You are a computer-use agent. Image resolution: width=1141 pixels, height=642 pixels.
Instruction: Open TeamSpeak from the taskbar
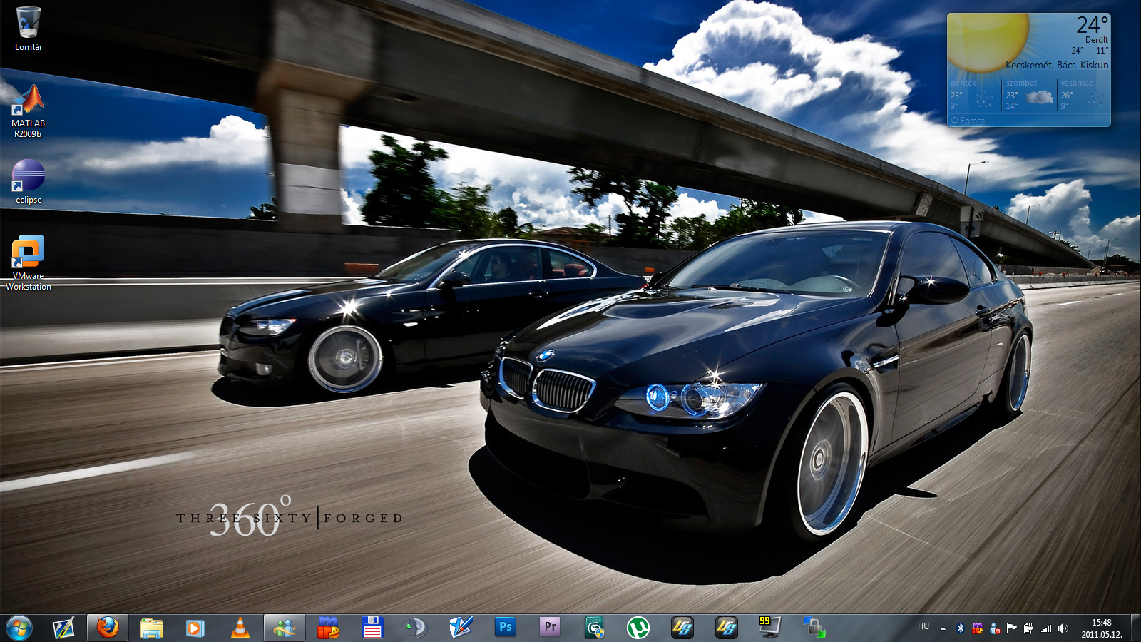coord(417,628)
